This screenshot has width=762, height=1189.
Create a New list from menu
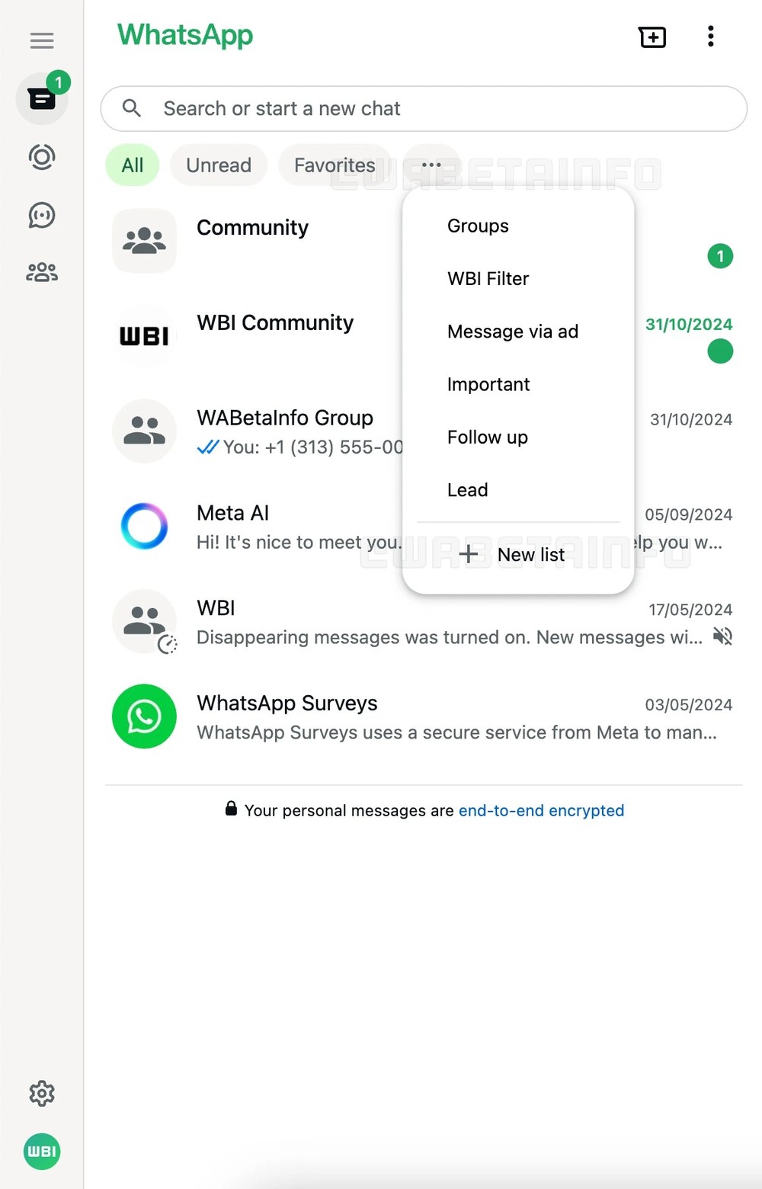(x=518, y=555)
